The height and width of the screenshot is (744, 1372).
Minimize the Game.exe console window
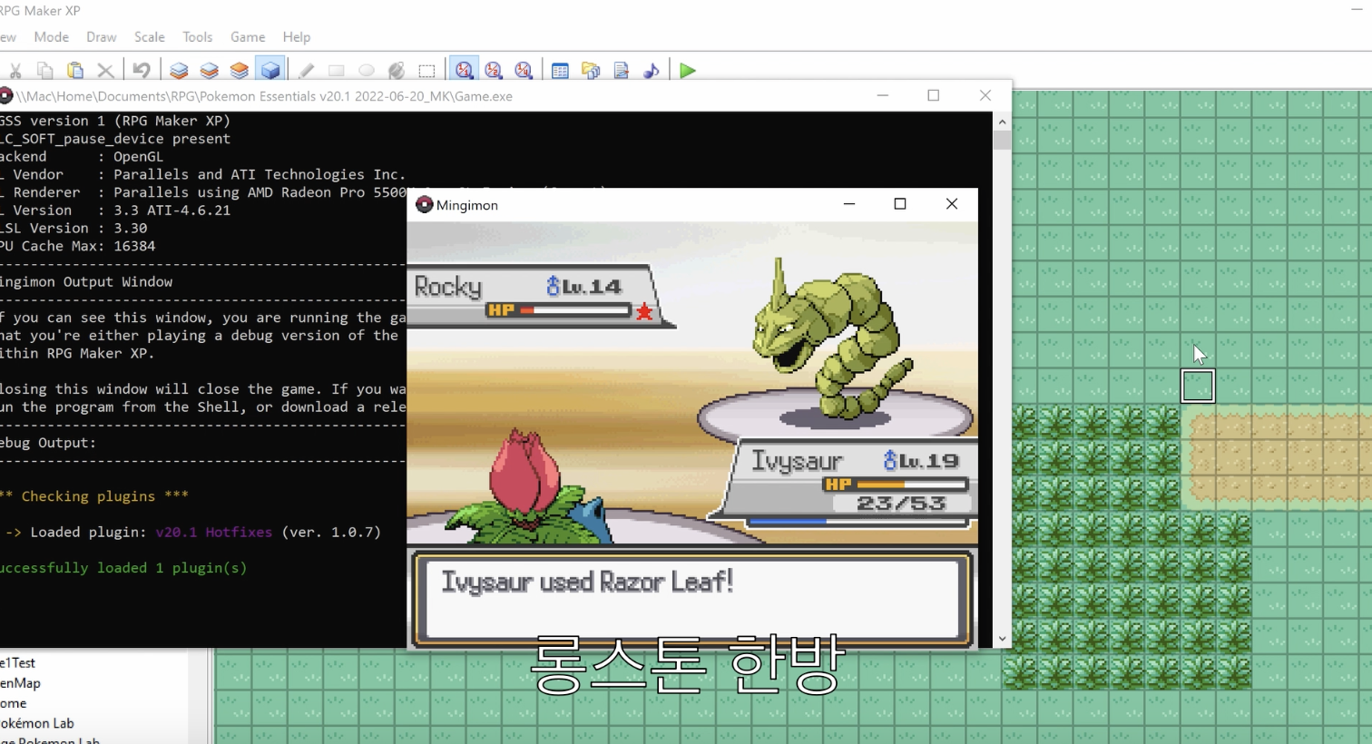[883, 95]
